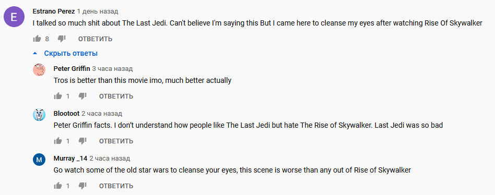Reply to Blootoot's comment
Viewport: 495px width, 195px height.
point(116,141)
